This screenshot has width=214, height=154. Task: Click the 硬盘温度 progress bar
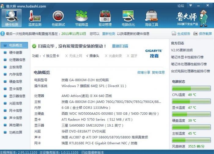click(191, 114)
